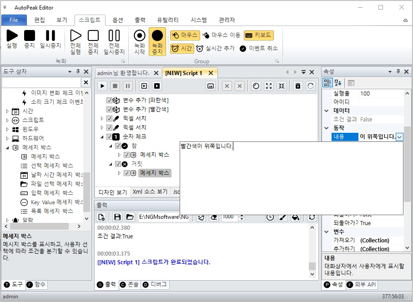Click the brush icon in output toolbar
Image resolution: width=413 pixels, height=302 pixels.
click(283, 217)
